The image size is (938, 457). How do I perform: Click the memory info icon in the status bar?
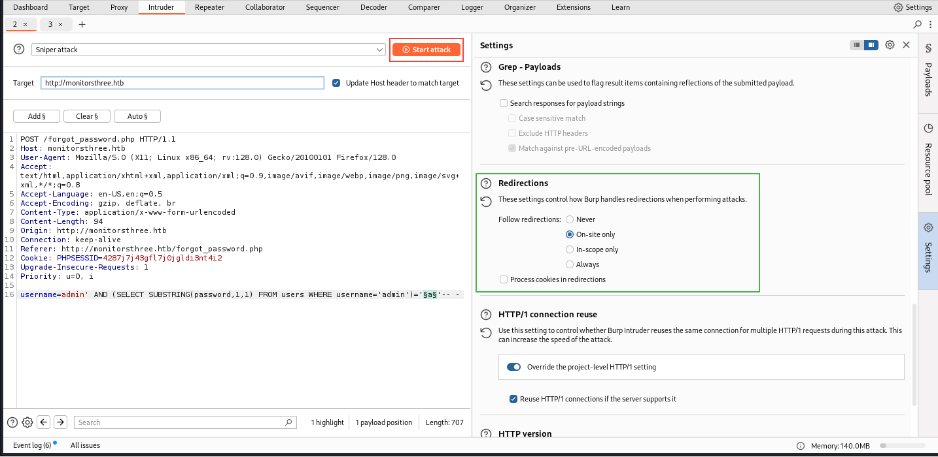coord(801,446)
